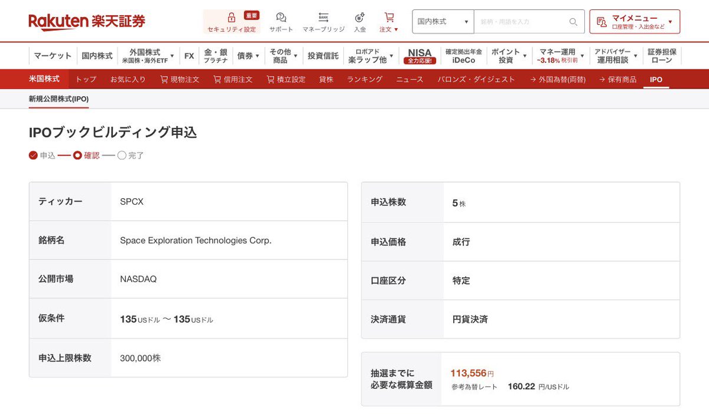709x414 pixels.
Task: Follow 外国為替(両替) link
Action: (x=557, y=79)
